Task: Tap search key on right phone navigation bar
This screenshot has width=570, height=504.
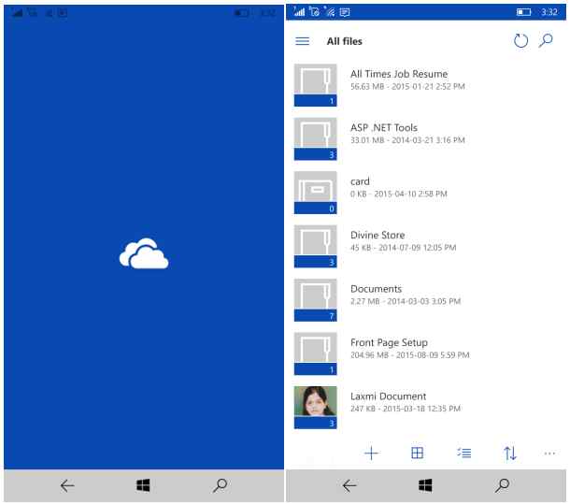Action: pos(502,485)
